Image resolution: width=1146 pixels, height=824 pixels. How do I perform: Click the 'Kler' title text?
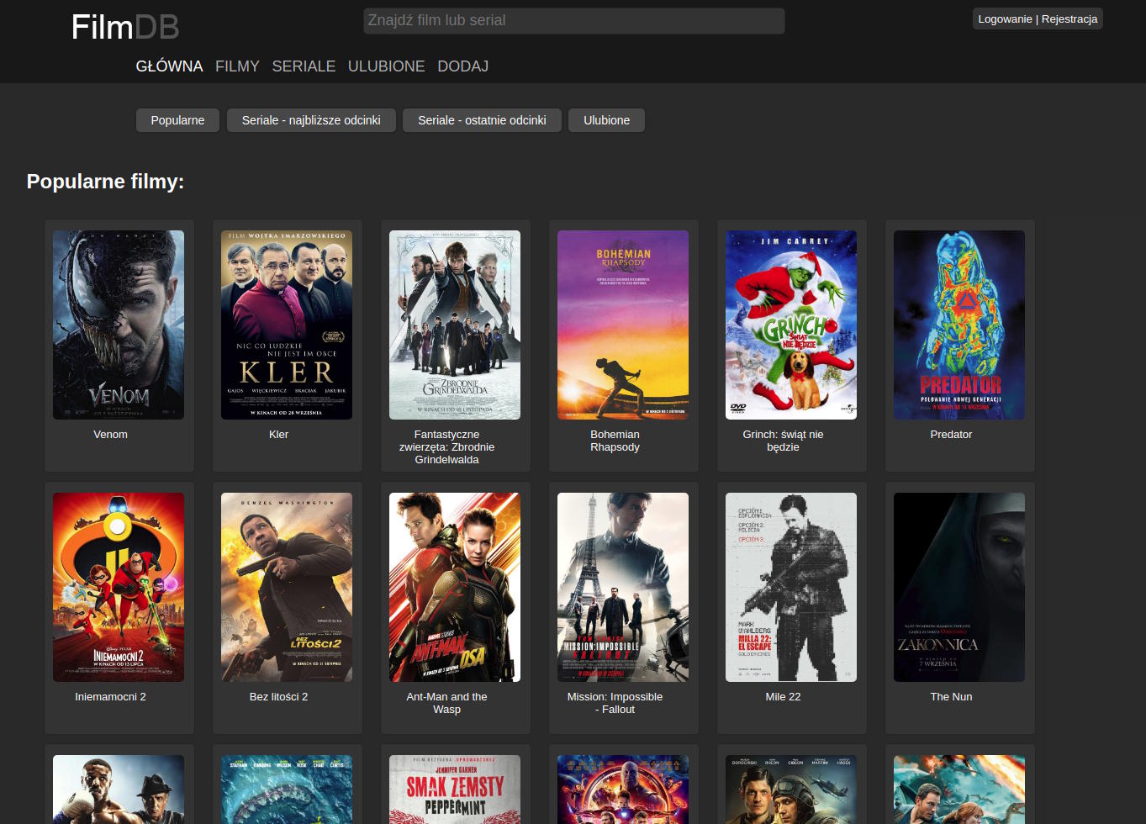(278, 435)
